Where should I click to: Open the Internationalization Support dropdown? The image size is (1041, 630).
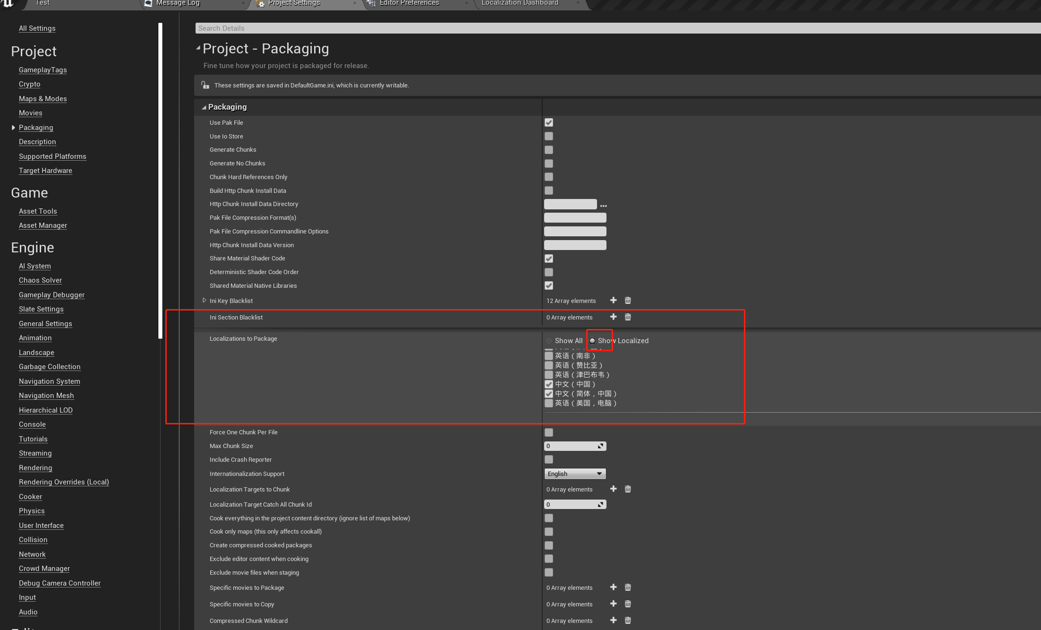click(575, 474)
